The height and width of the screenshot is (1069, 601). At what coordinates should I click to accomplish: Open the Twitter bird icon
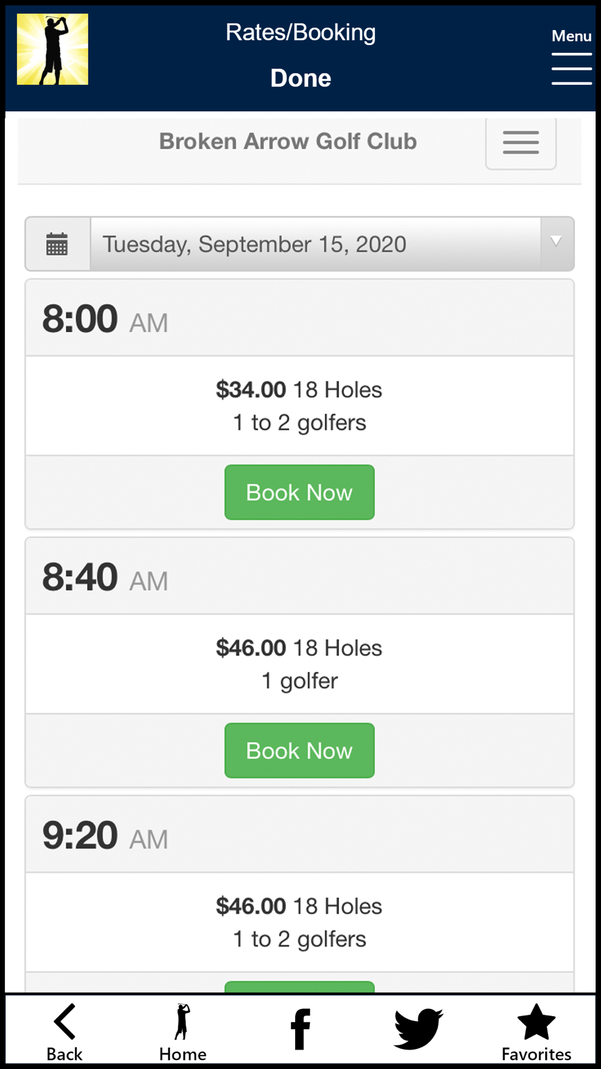click(x=418, y=1029)
